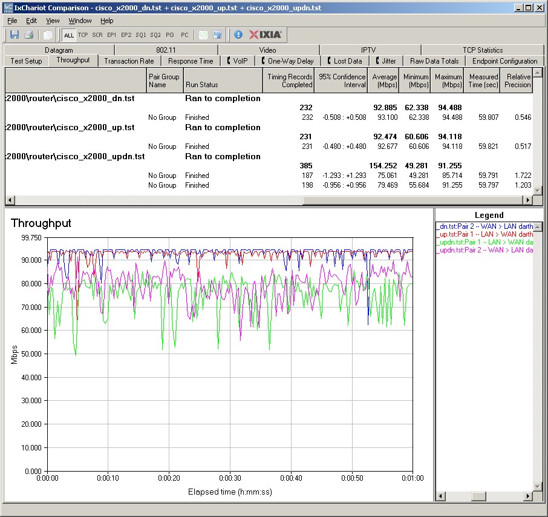The image size is (548, 517).
Task: Click the IxChariot title bar app icon
Action: click(x=8, y=8)
